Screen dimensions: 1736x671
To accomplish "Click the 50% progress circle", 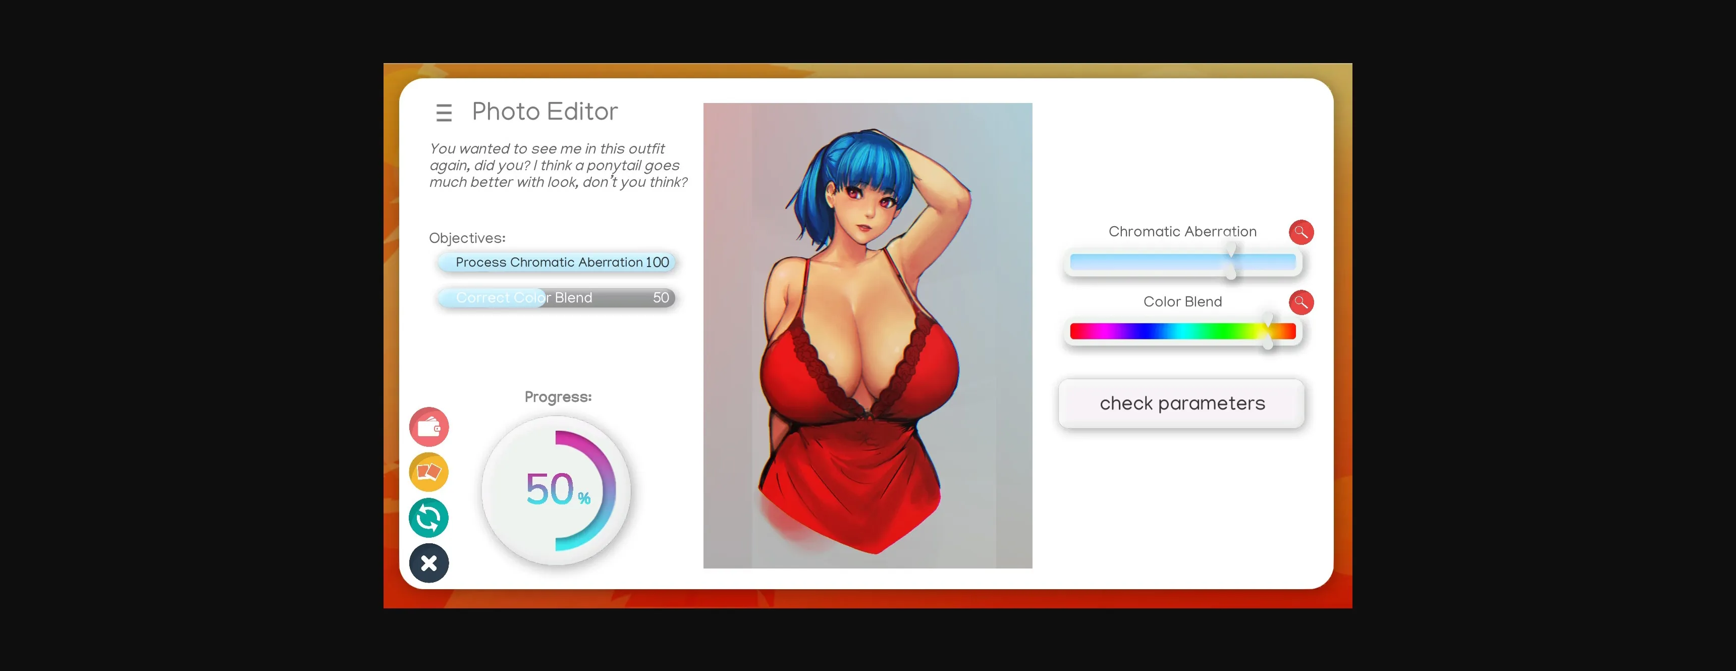I will click(557, 491).
